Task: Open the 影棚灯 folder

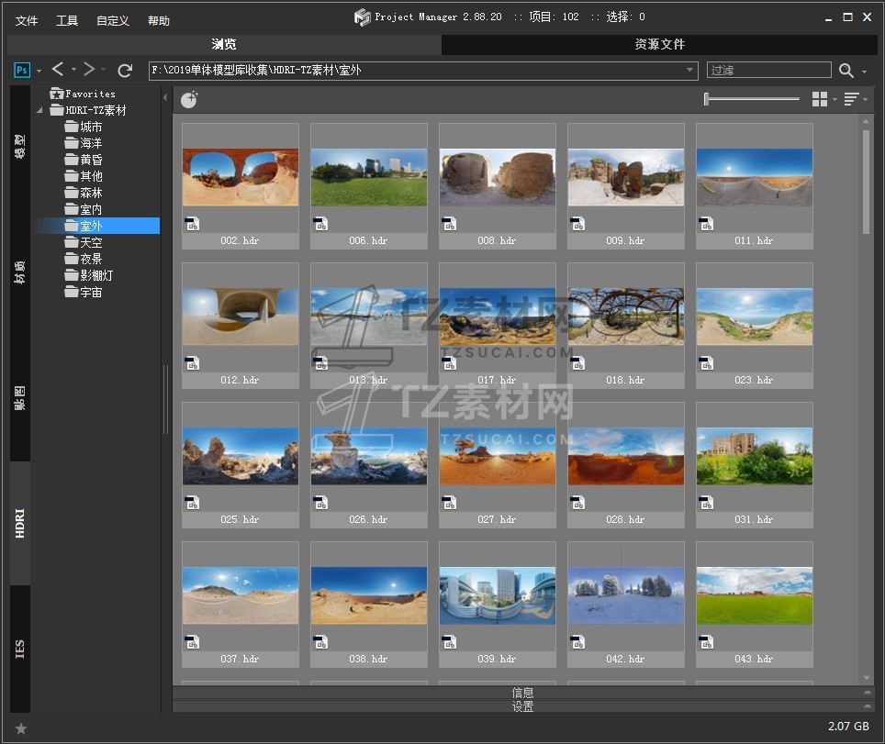Action: pos(89,275)
